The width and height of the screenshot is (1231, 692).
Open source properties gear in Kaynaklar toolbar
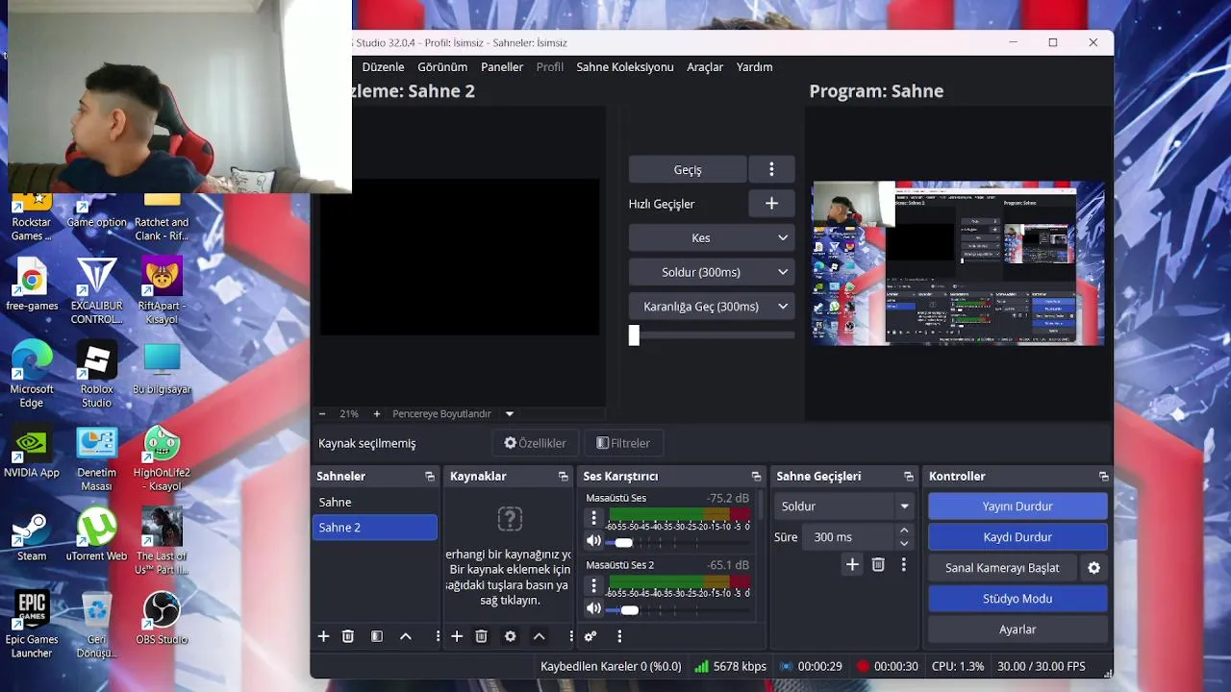coord(511,636)
